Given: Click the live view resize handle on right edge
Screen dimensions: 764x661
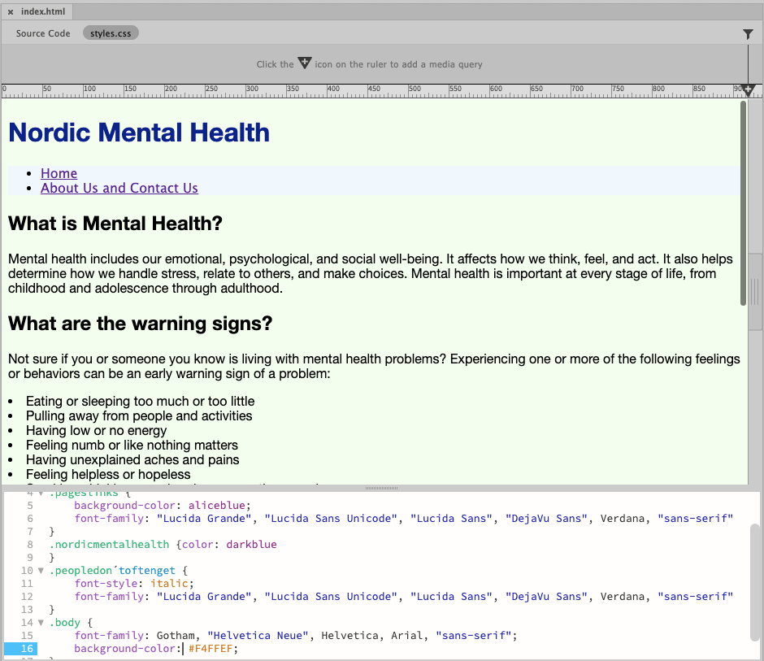Looking at the screenshot, I should click(755, 291).
